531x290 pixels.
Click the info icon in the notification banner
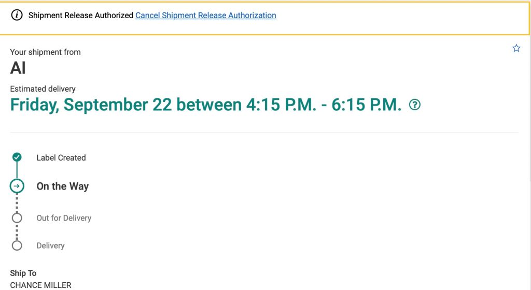coord(17,16)
